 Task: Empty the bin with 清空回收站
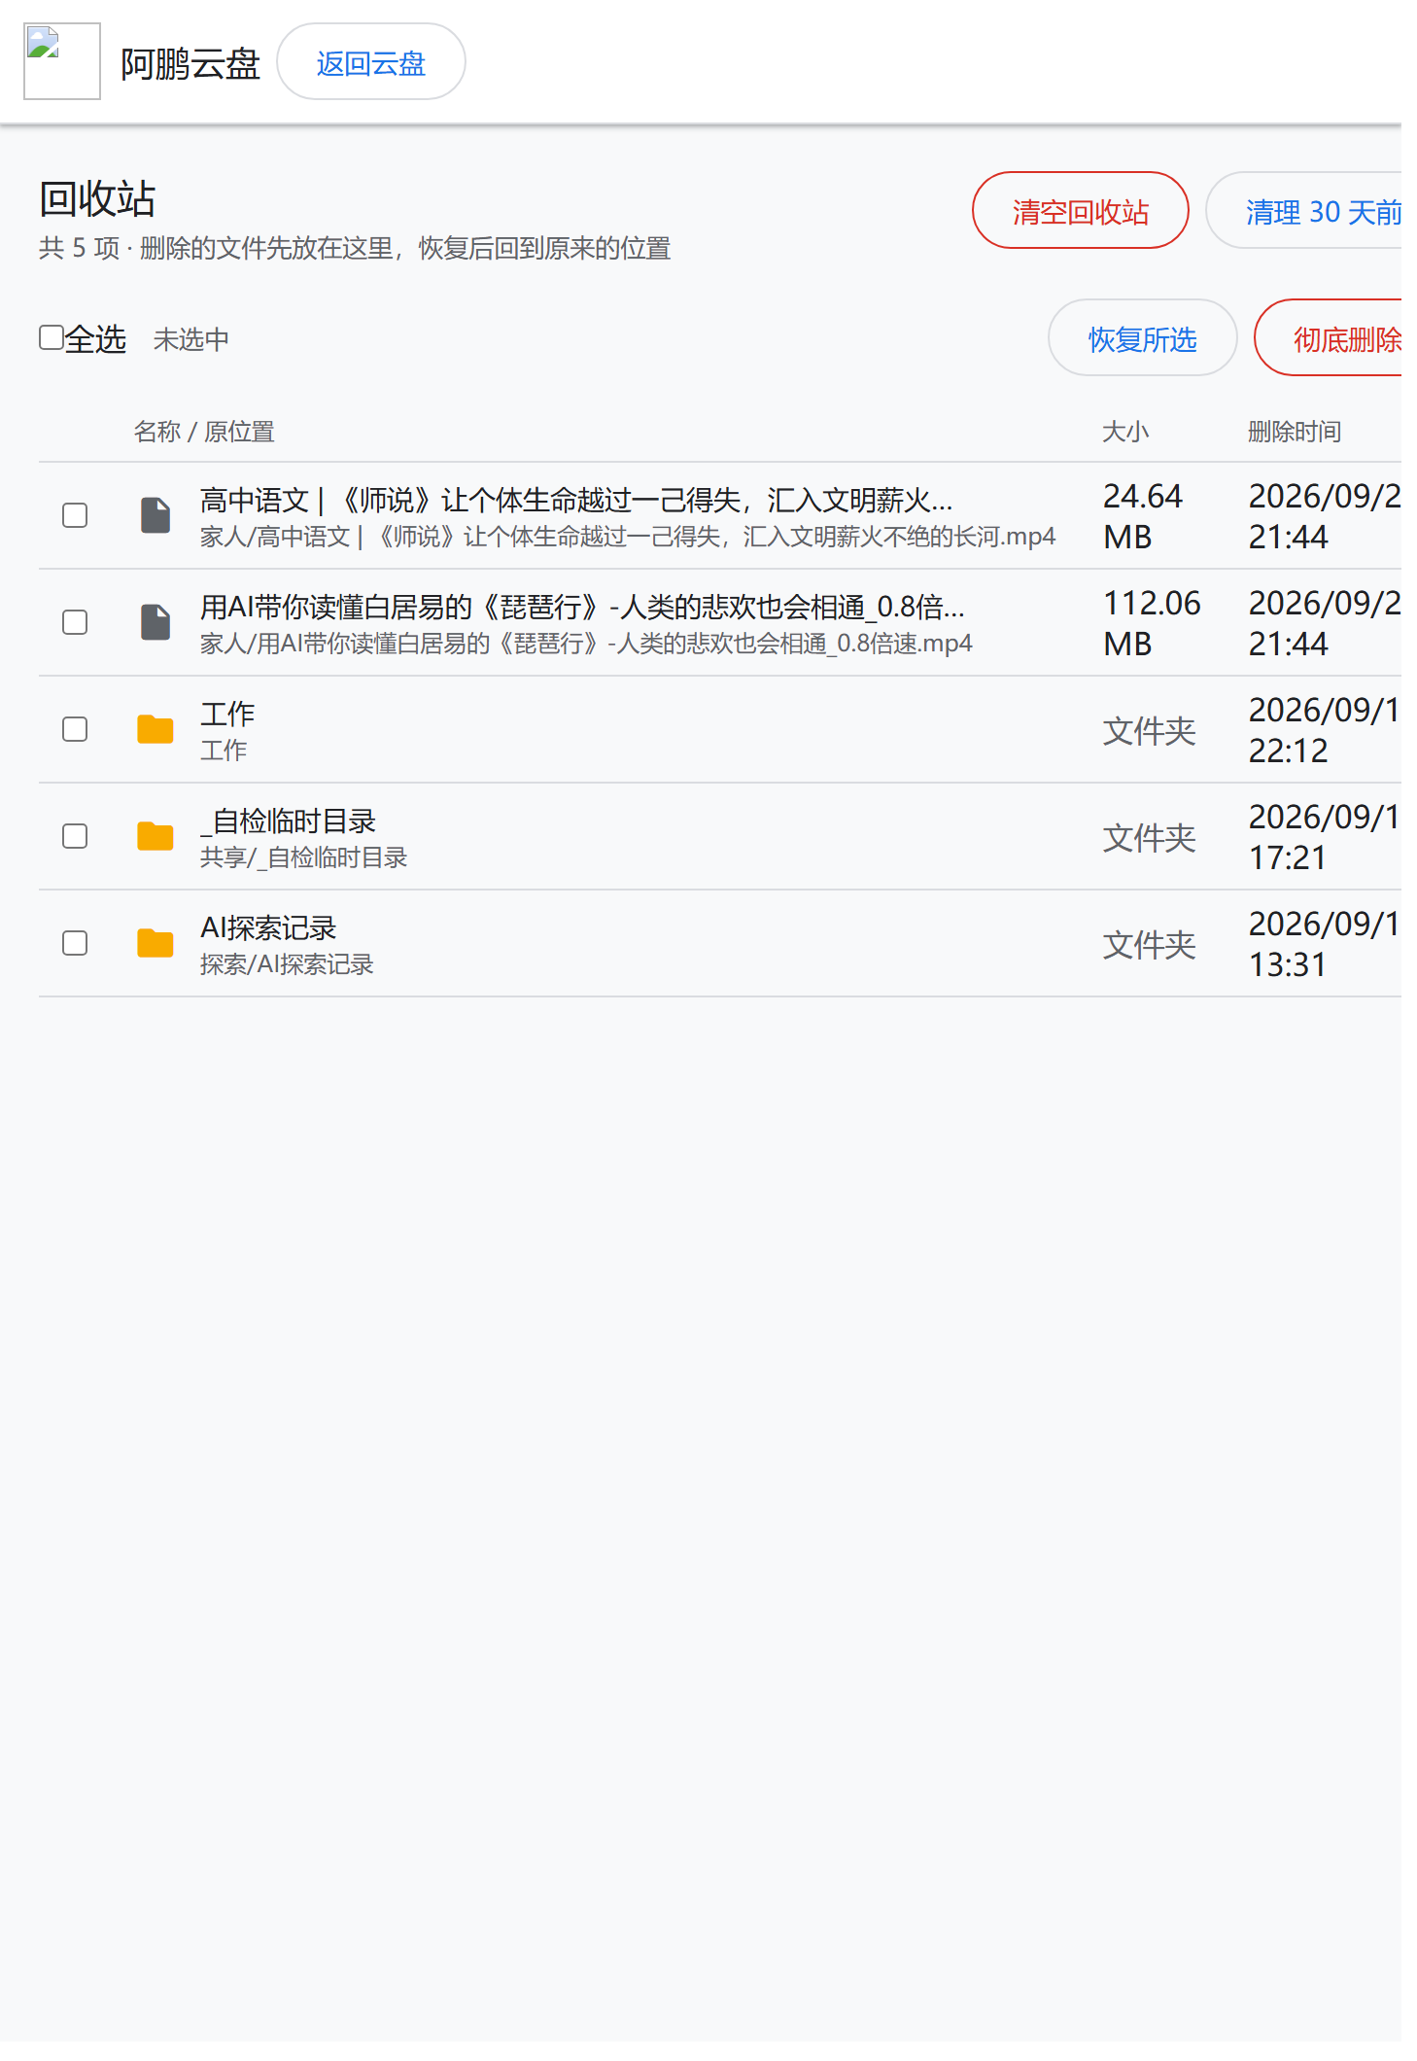(1081, 211)
